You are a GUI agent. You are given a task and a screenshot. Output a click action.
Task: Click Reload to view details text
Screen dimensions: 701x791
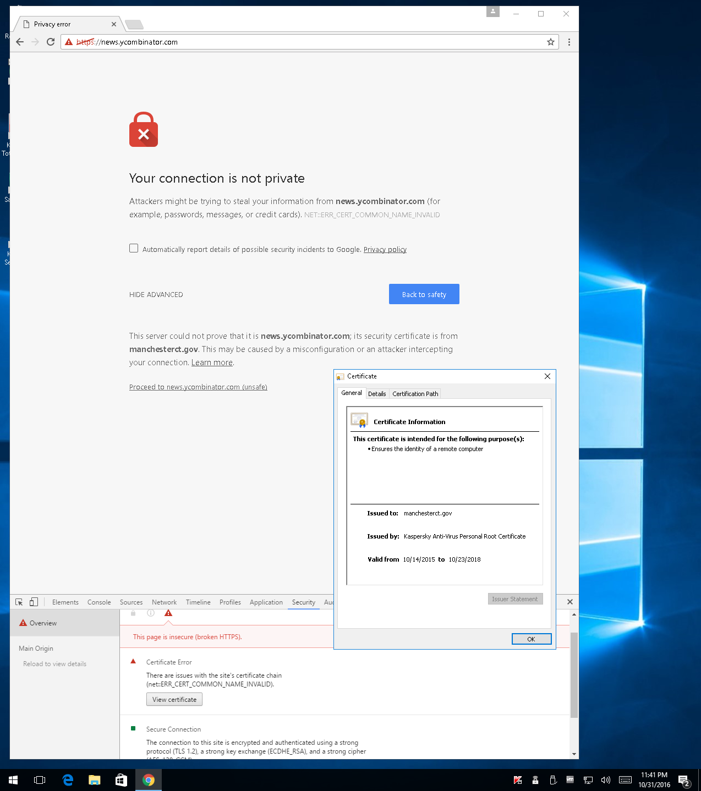pyautogui.click(x=54, y=664)
